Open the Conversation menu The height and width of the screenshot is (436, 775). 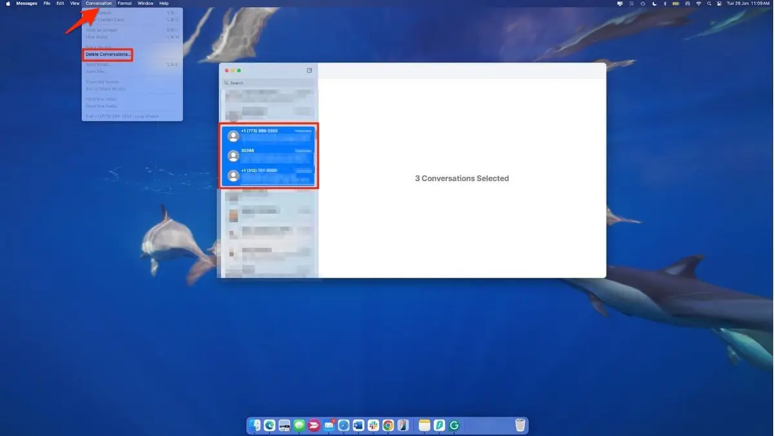click(99, 3)
